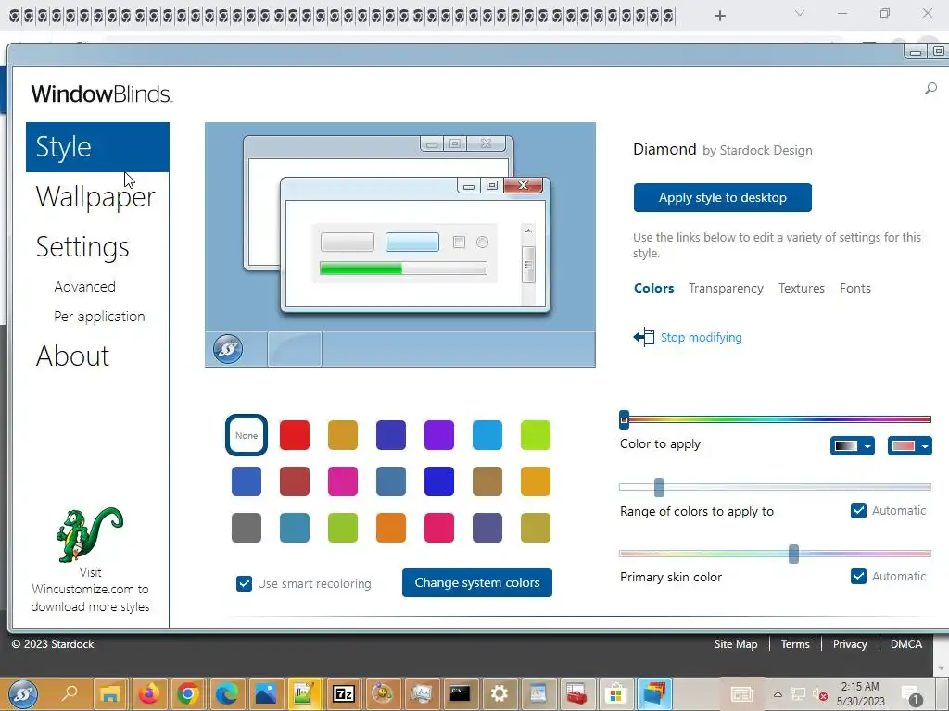Click the Range of colors slider handle

pyautogui.click(x=659, y=487)
